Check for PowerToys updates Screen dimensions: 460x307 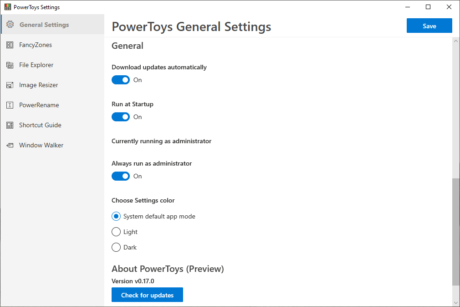pos(147,295)
